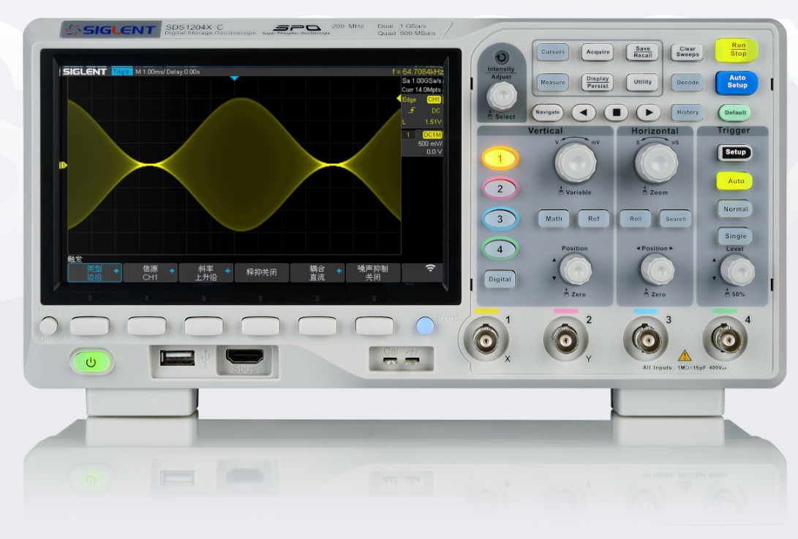Push the round Menu On/Off button

click(x=49, y=325)
